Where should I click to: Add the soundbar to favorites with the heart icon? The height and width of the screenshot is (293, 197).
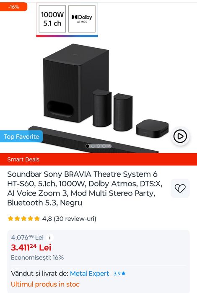point(180,188)
